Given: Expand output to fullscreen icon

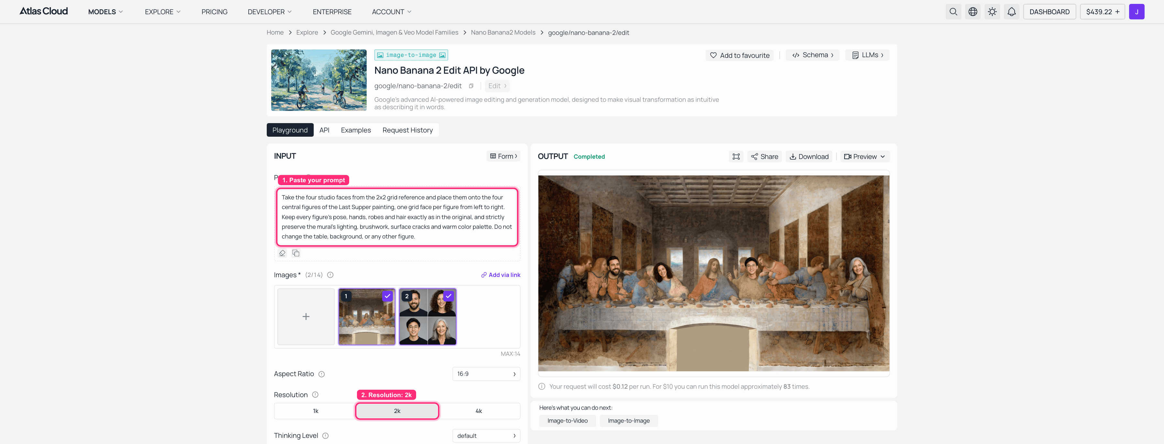Looking at the screenshot, I should point(736,156).
